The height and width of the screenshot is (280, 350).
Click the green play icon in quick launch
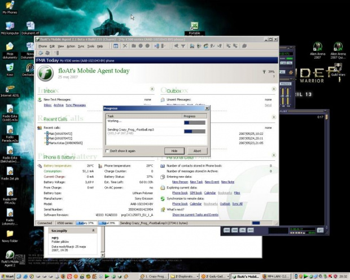point(107,277)
